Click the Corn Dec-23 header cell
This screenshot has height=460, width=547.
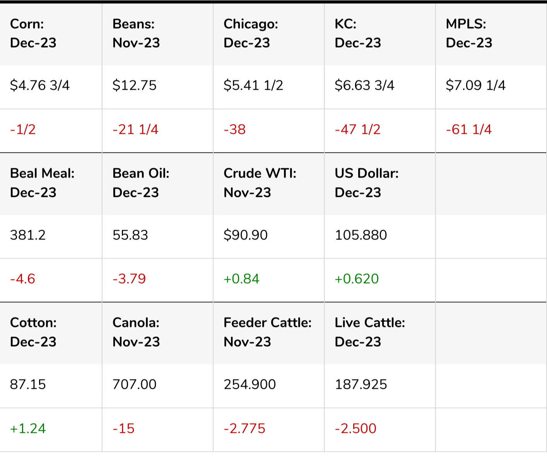tap(33, 34)
